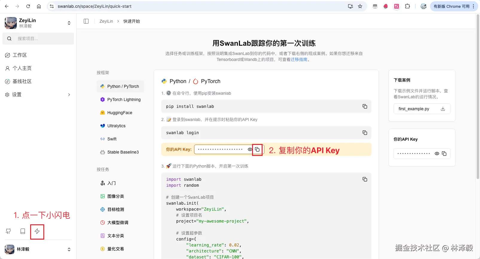Copy the Python script code block
The height and width of the screenshot is (259, 480).
(365, 179)
